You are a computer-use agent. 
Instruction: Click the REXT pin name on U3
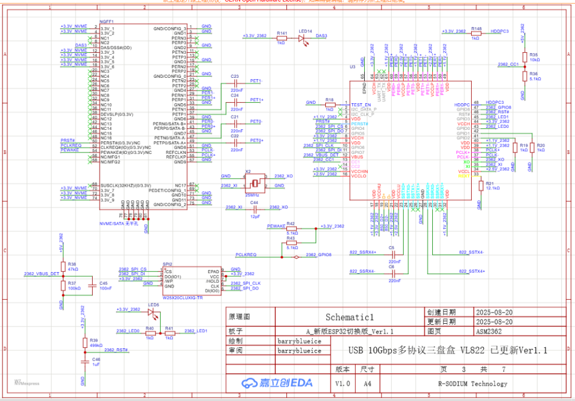tap(464, 176)
